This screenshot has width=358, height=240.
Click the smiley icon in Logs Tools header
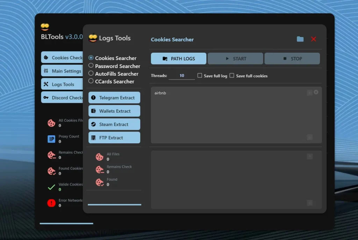click(x=93, y=38)
